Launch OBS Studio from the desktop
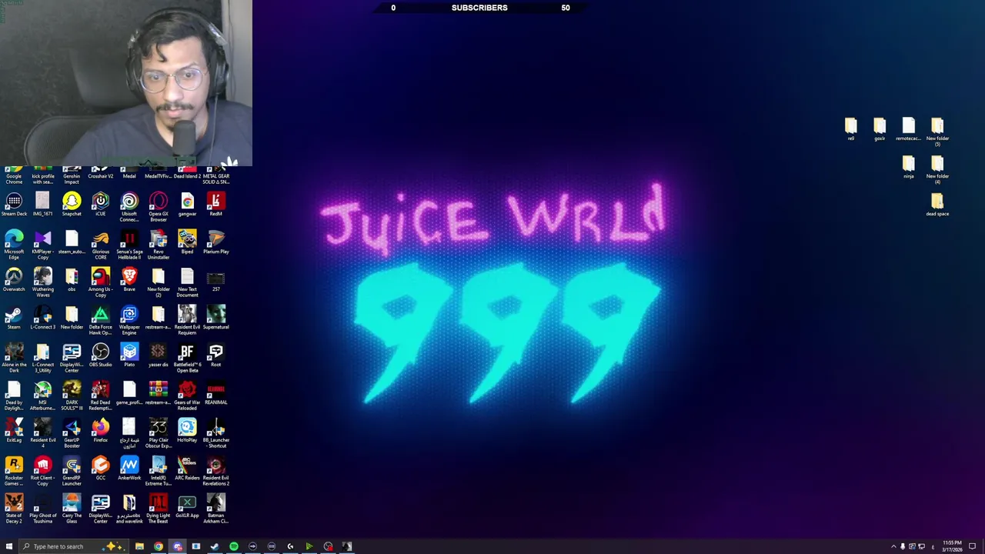This screenshot has height=554, width=985. 101,355
